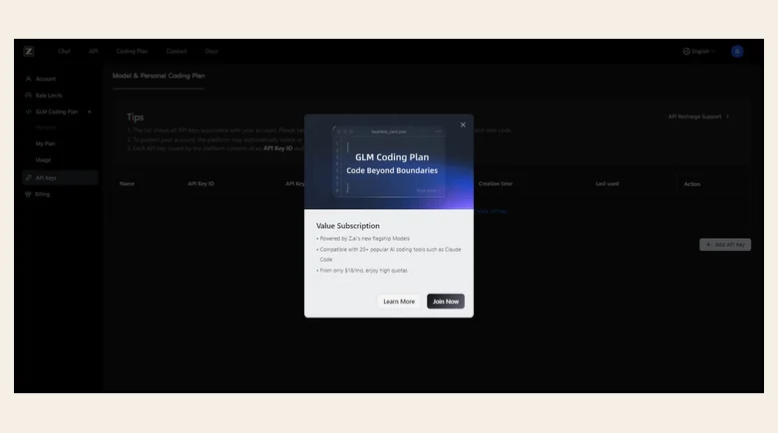Open the Chat menu item

click(64, 51)
